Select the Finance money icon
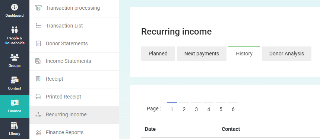320x139 pixels. pos(15,103)
